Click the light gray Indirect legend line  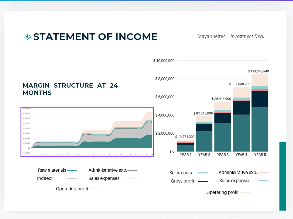click(72, 179)
